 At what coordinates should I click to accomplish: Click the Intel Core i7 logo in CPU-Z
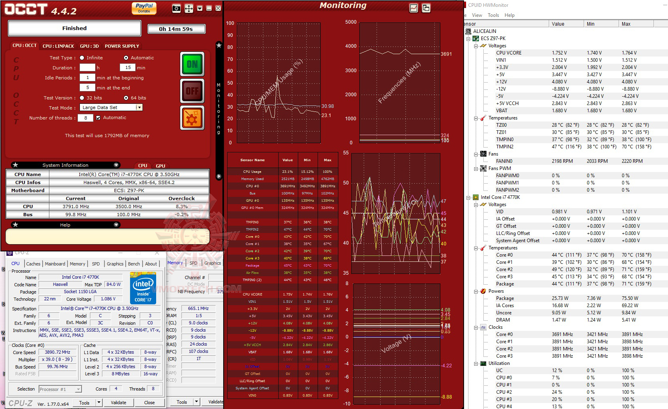[x=143, y=288]
